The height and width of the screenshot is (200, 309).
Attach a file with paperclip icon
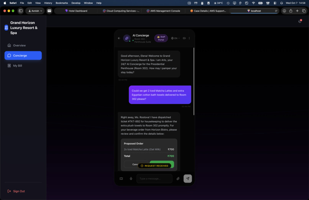[x=178, y=179]
